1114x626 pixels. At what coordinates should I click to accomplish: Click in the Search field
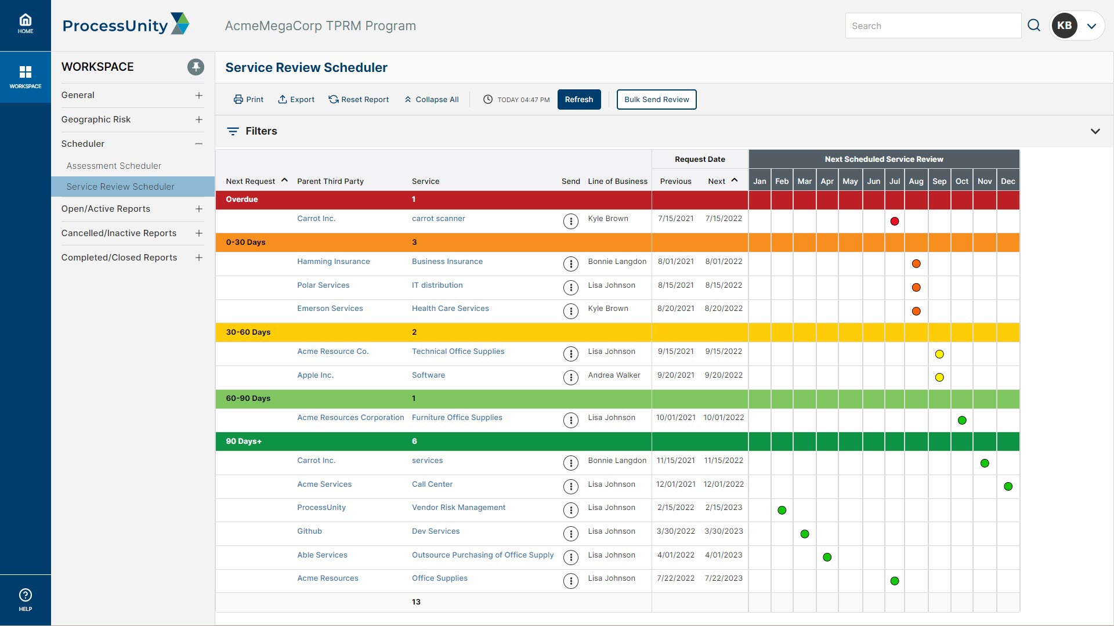[x=933, y=26]
